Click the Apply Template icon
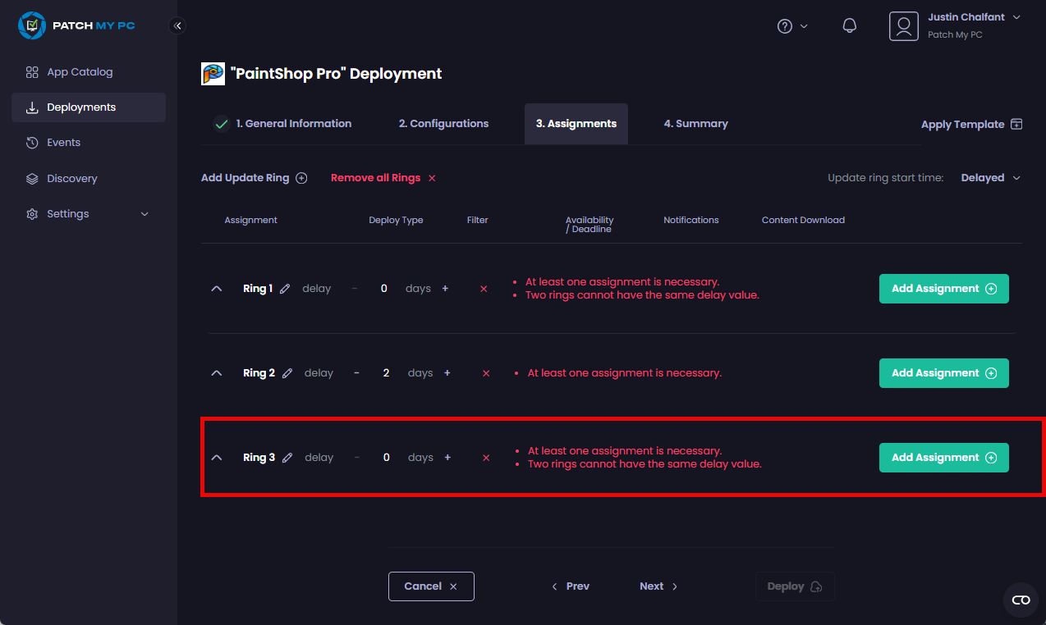Viewport: 1046px width, 625px height. click(x=1016, y=125)
